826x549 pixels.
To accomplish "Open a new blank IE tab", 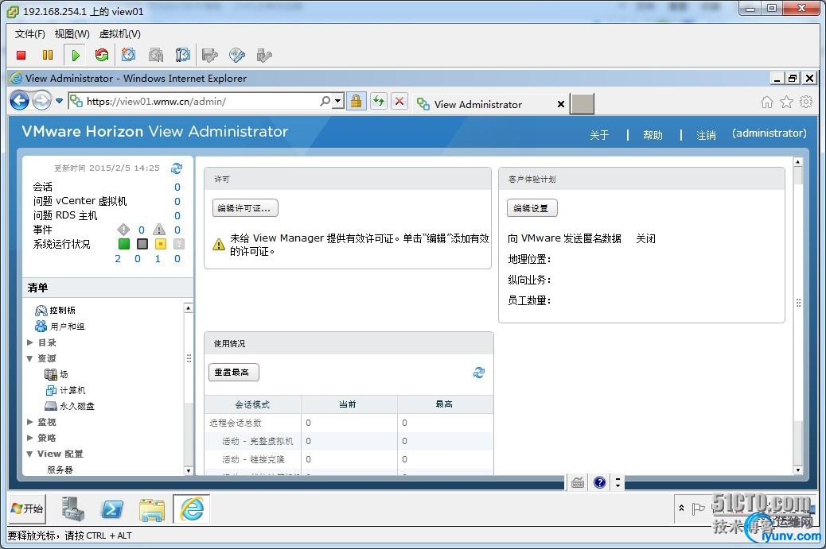I will point(582,103).
